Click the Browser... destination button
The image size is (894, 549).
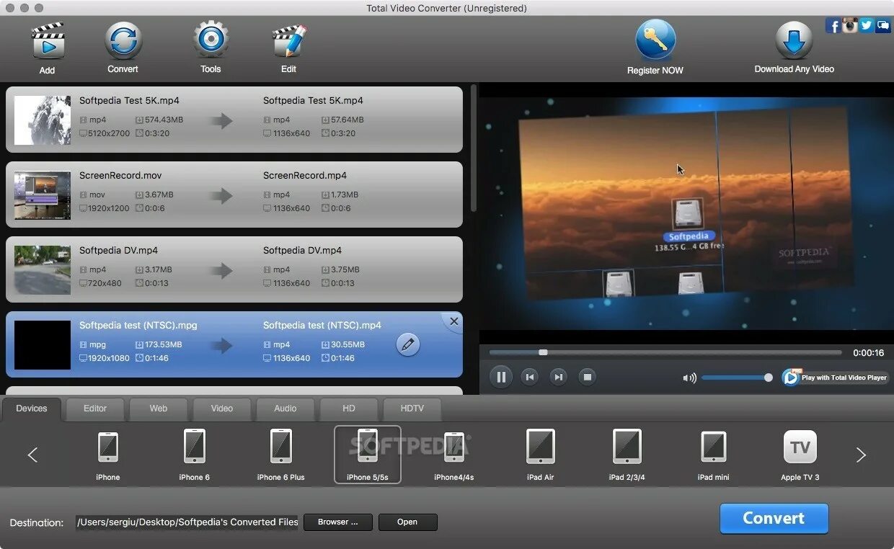[338, 522]
